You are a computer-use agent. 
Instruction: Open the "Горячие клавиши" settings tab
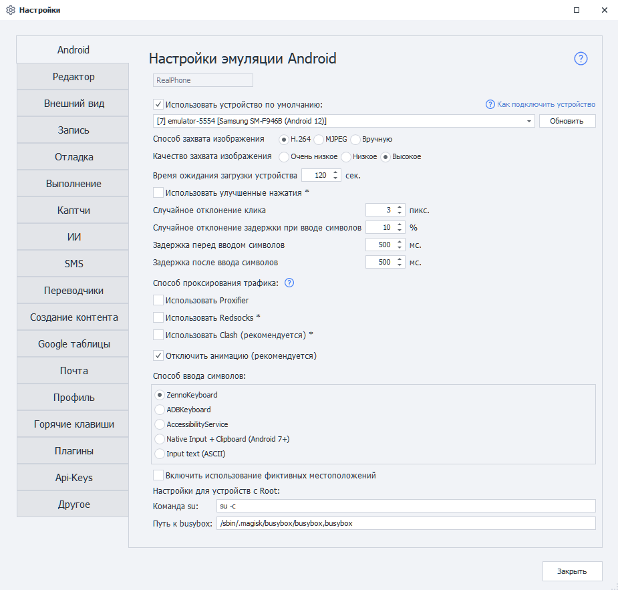pyautogui.click(x=73, y=424)
